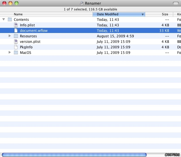181x157 pixels.
Task: Click the Renamer title bar proxy icon
Action: coord(82,3)
